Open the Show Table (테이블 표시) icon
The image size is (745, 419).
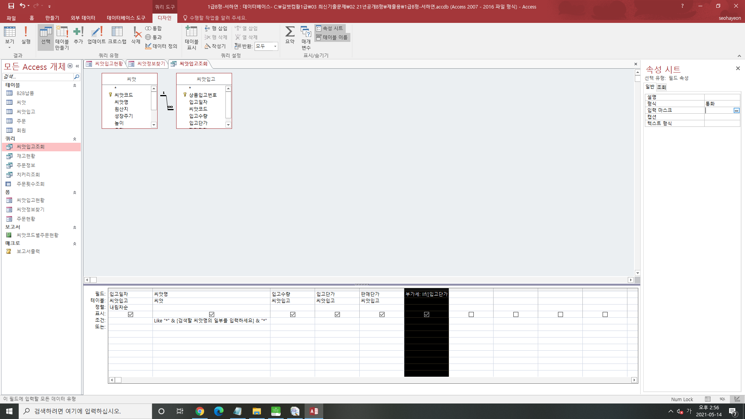click(x=191, y=37)
